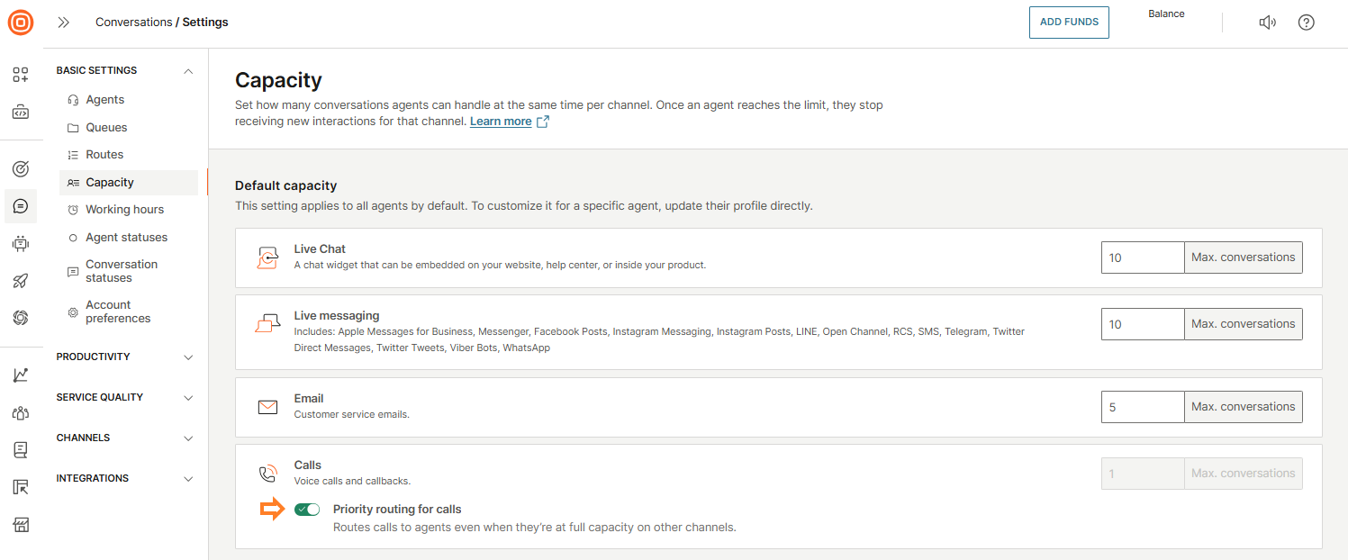This screenshot has width=1348, height=560.
Task: Expand the Productivity section
Action: click(x=188, y=357)
